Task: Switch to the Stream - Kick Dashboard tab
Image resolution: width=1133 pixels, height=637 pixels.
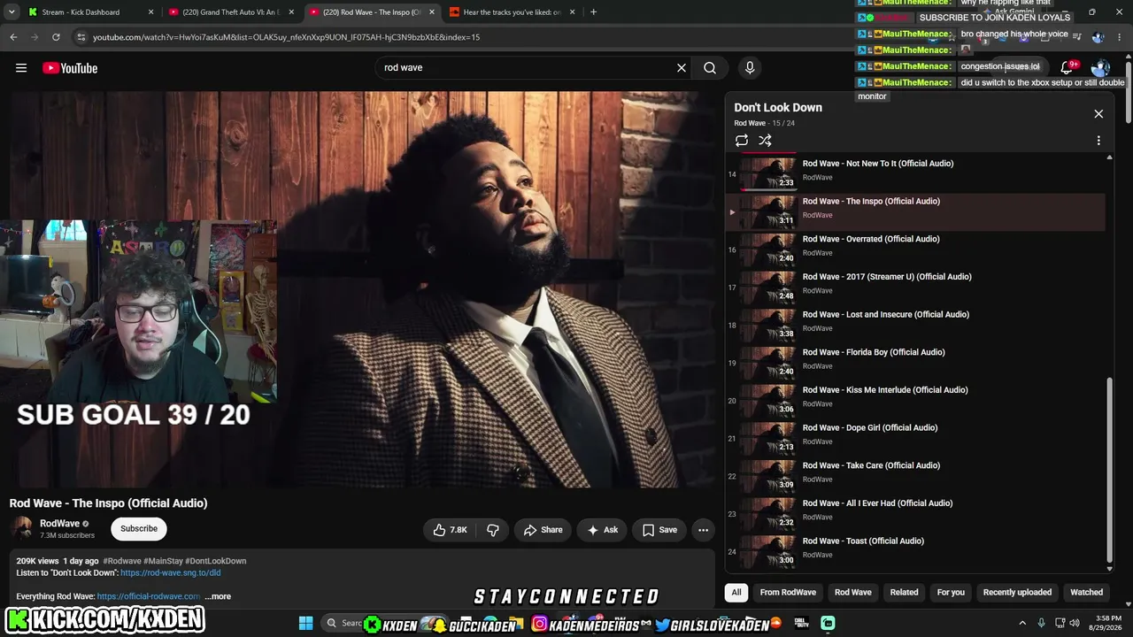Action: click(x=89, y=12)
